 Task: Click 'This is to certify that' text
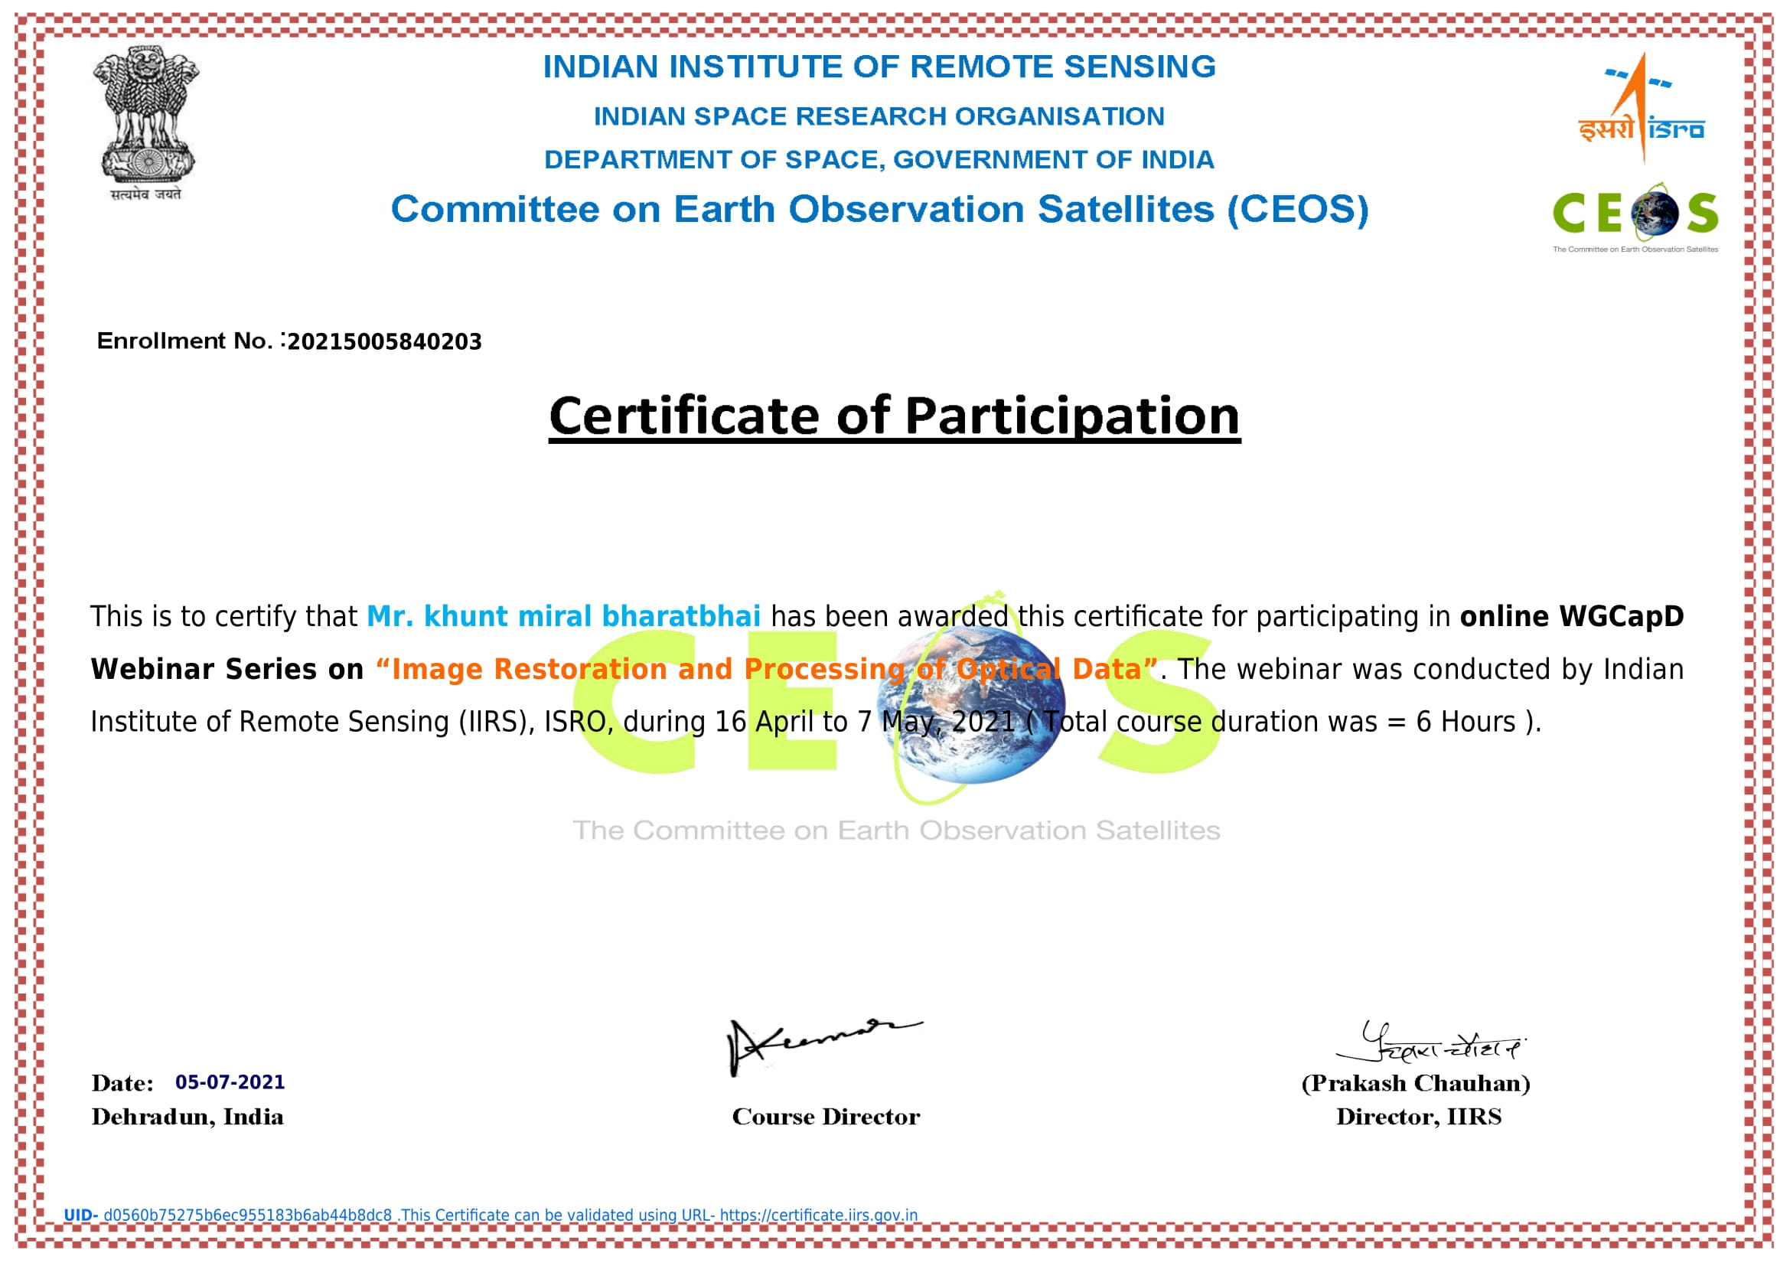coord(223,617)
